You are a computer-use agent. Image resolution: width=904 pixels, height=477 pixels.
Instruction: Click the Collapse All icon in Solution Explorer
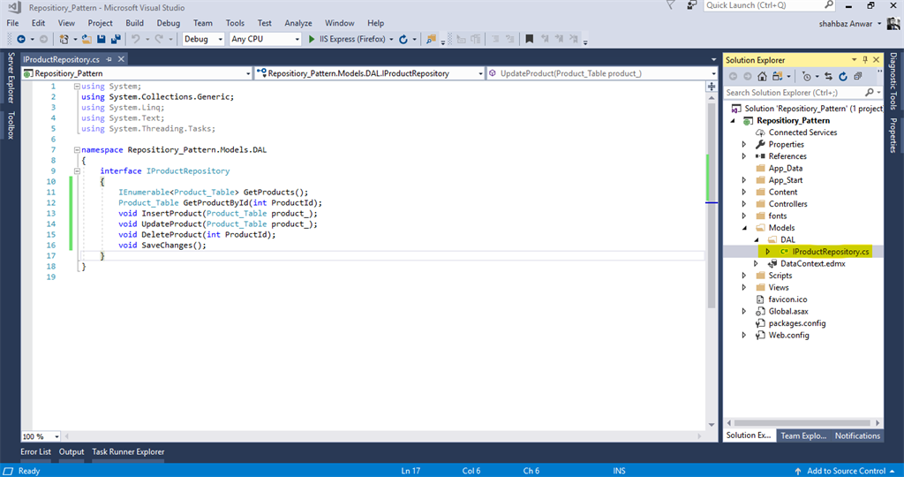(x=858, y=76)
